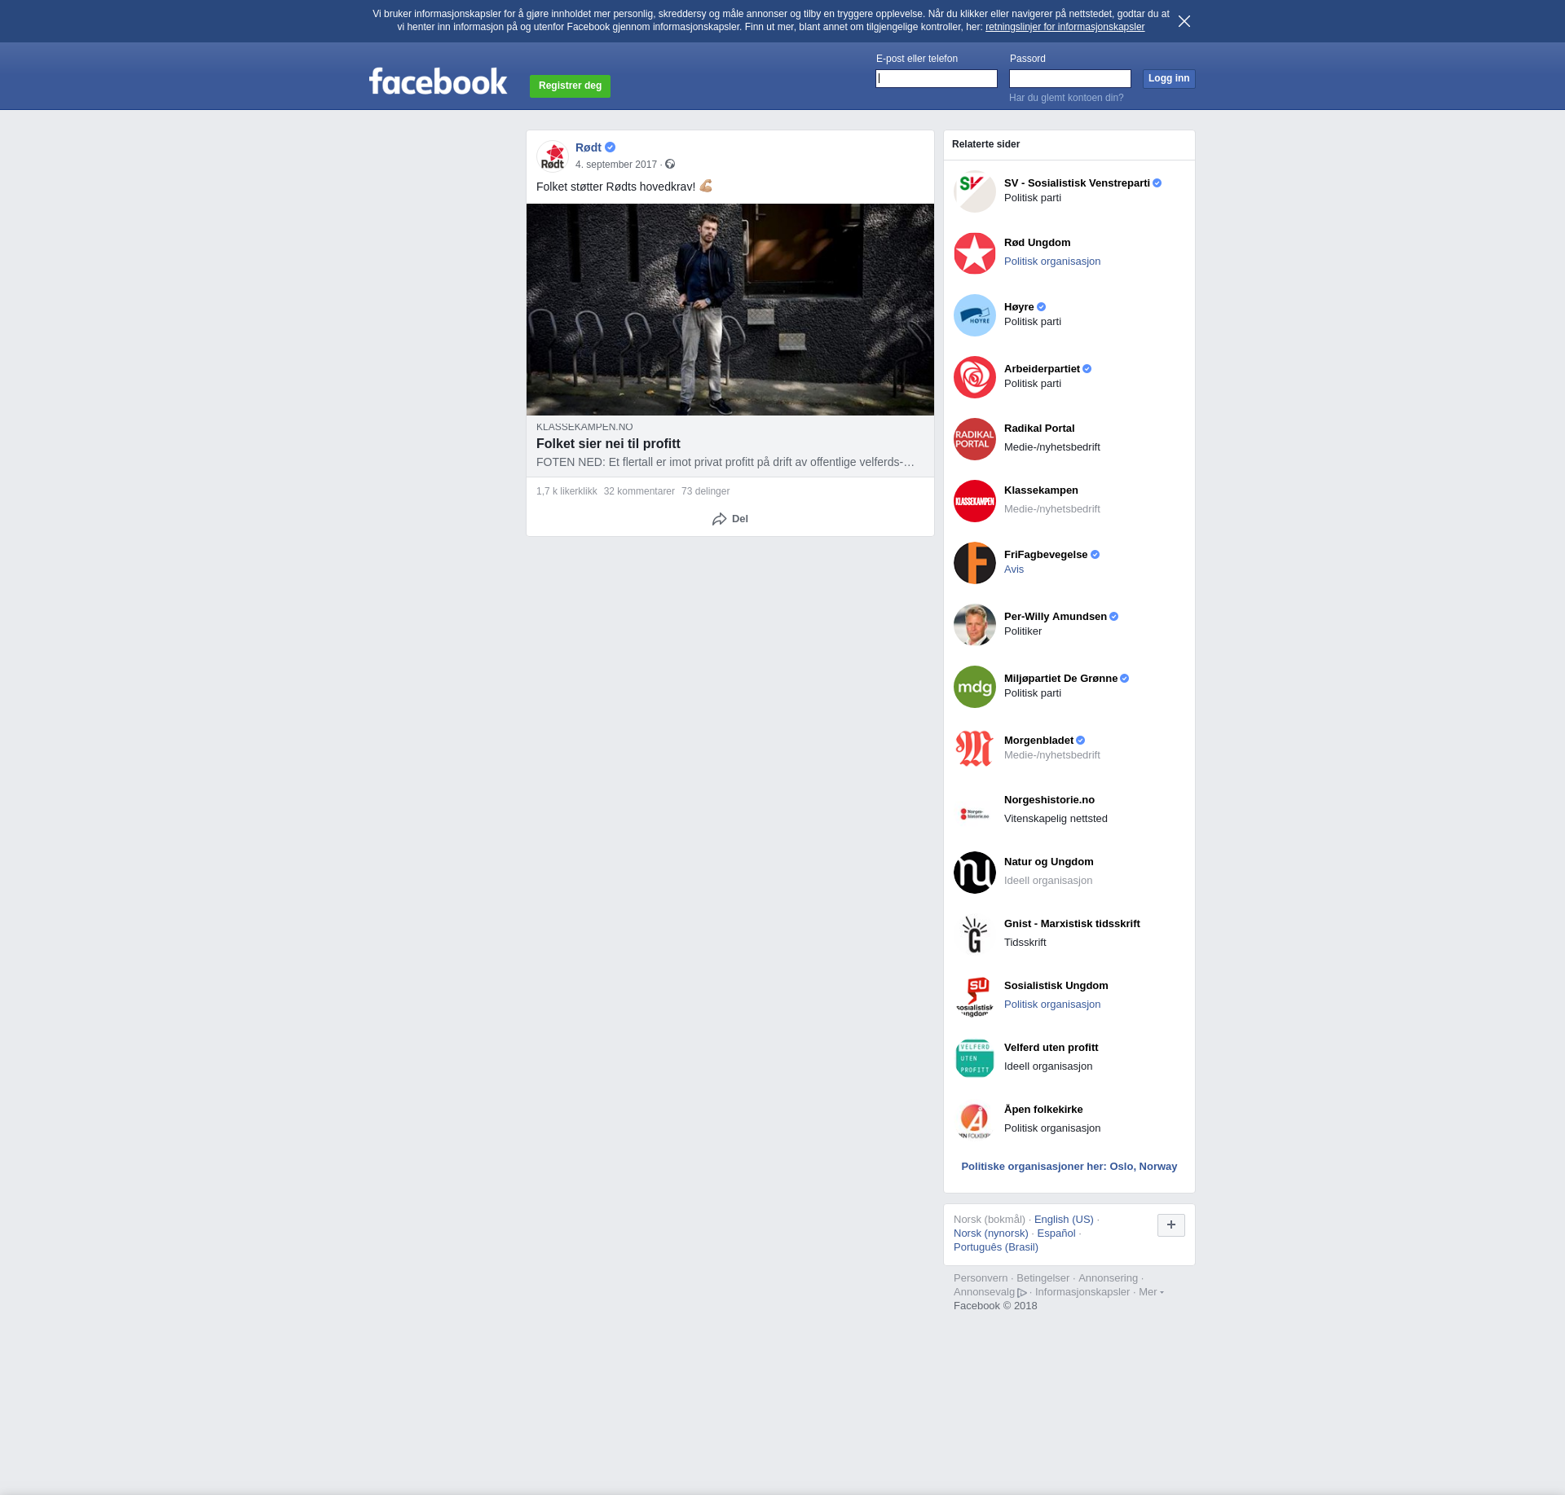Screen dimensions: 1565x1495
Task: Open the Klassekampen page name link
Action: (1041, 490)
